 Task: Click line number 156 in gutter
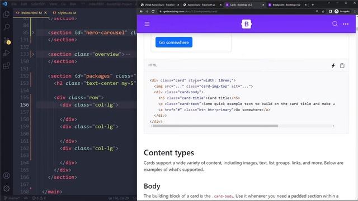point(25,105)
